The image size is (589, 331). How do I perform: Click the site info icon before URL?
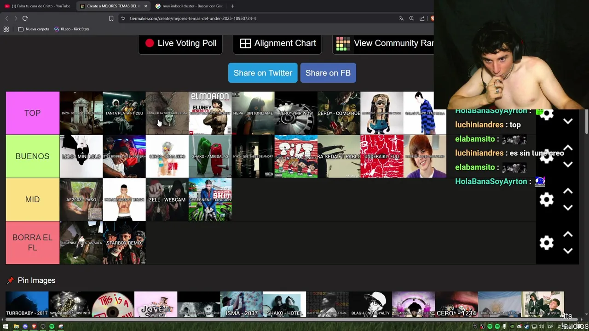123,18
